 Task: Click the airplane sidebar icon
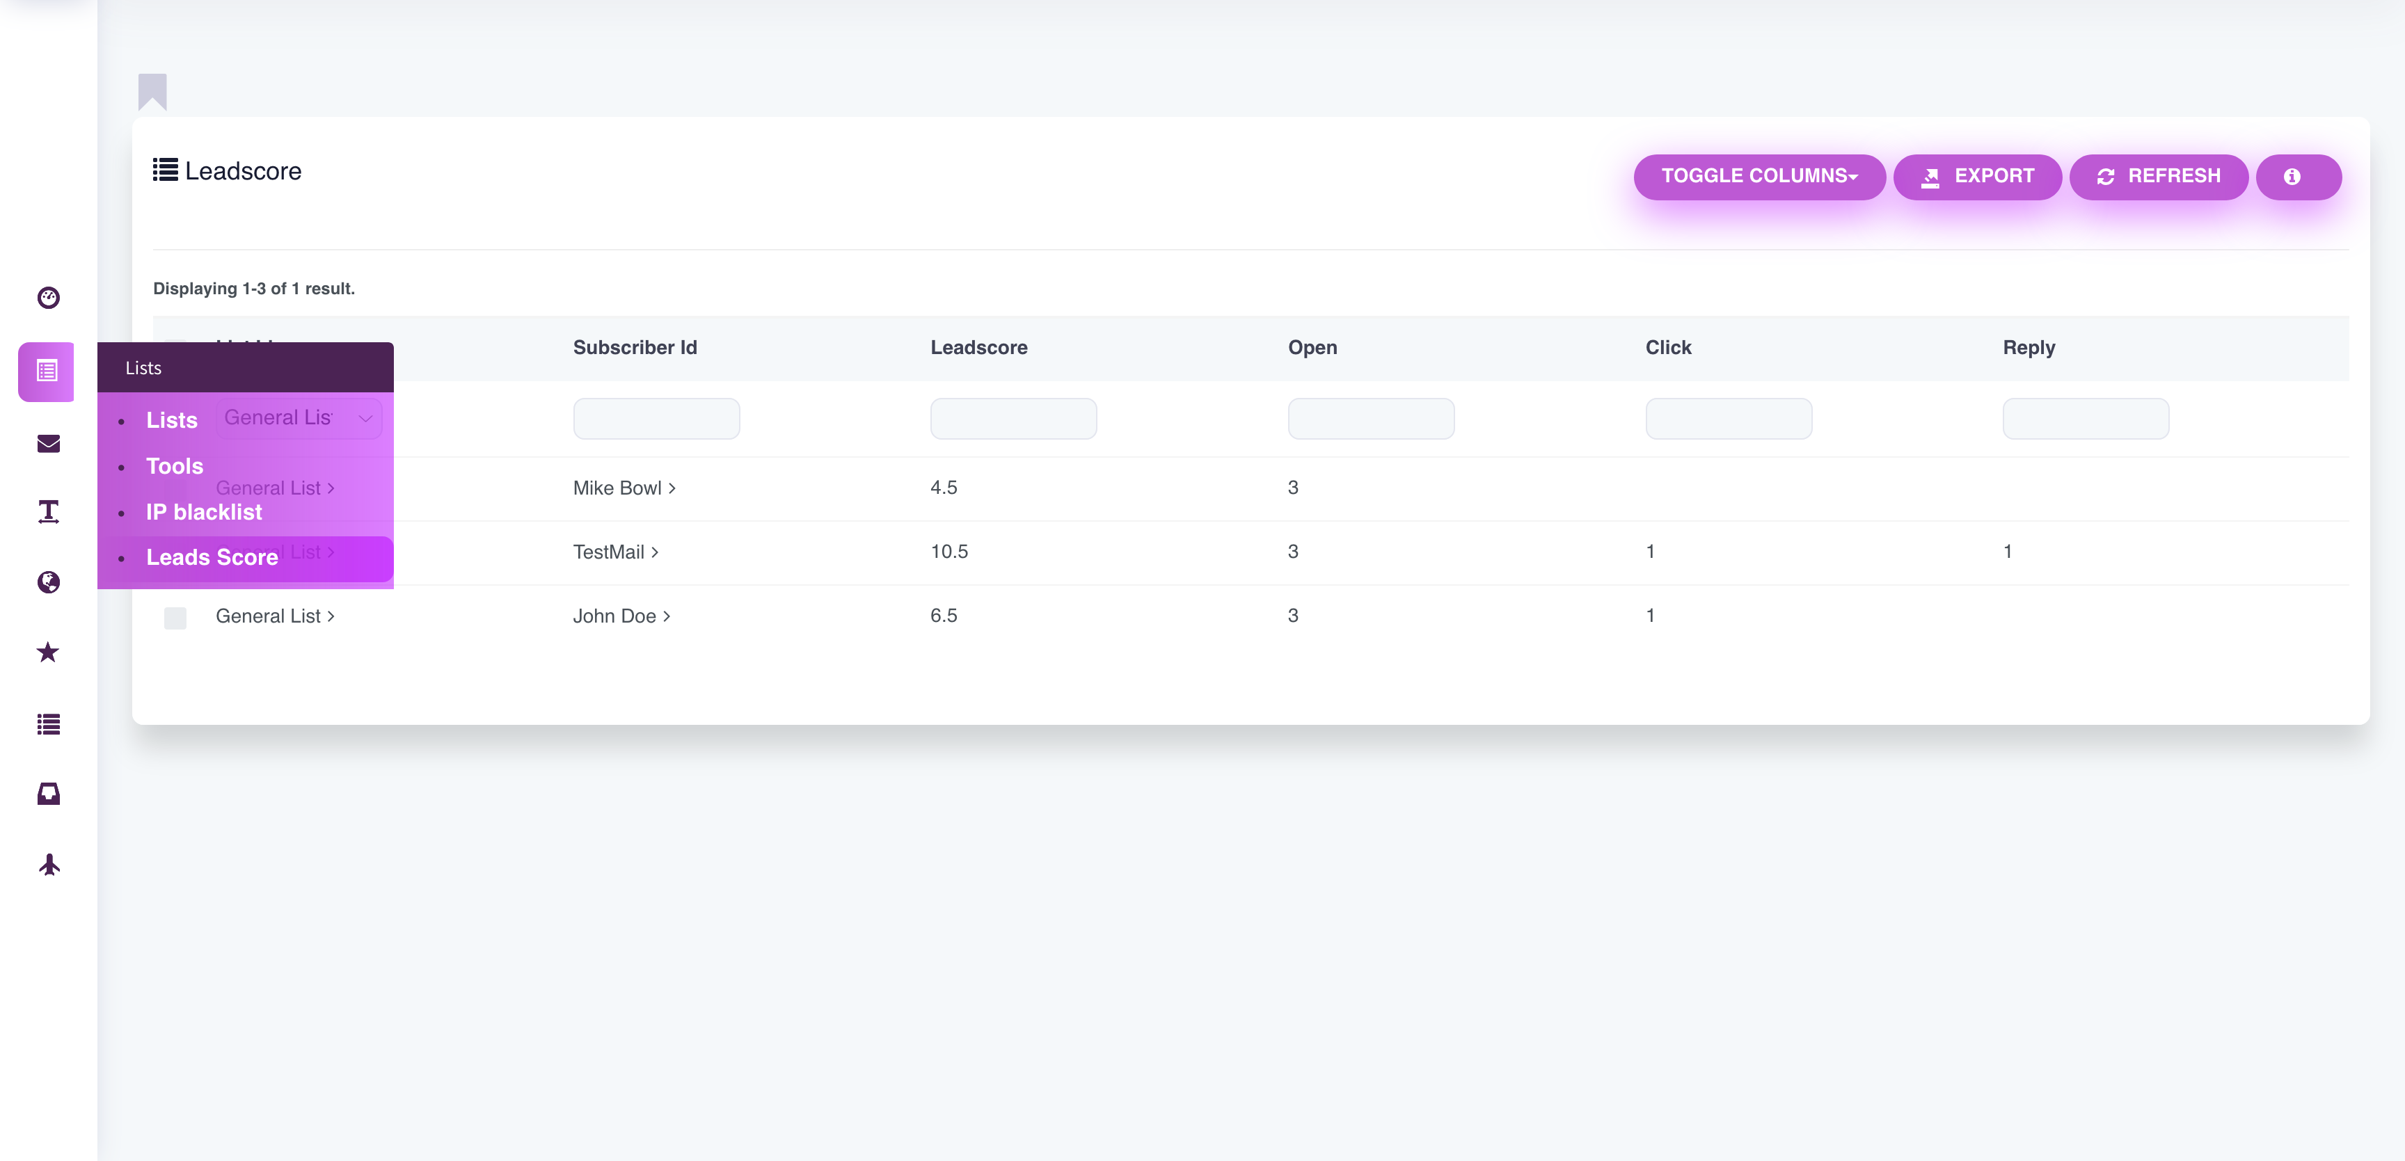pyautogui.click(x=49, y=865)
